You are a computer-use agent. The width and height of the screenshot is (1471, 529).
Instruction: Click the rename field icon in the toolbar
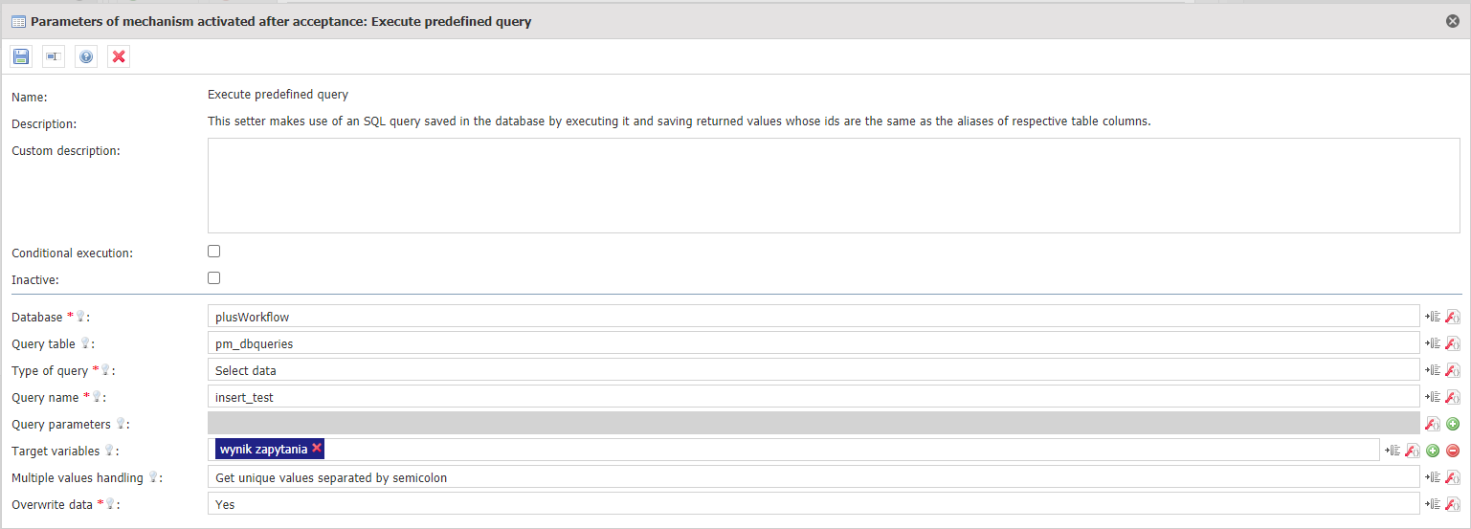(54, 57)
